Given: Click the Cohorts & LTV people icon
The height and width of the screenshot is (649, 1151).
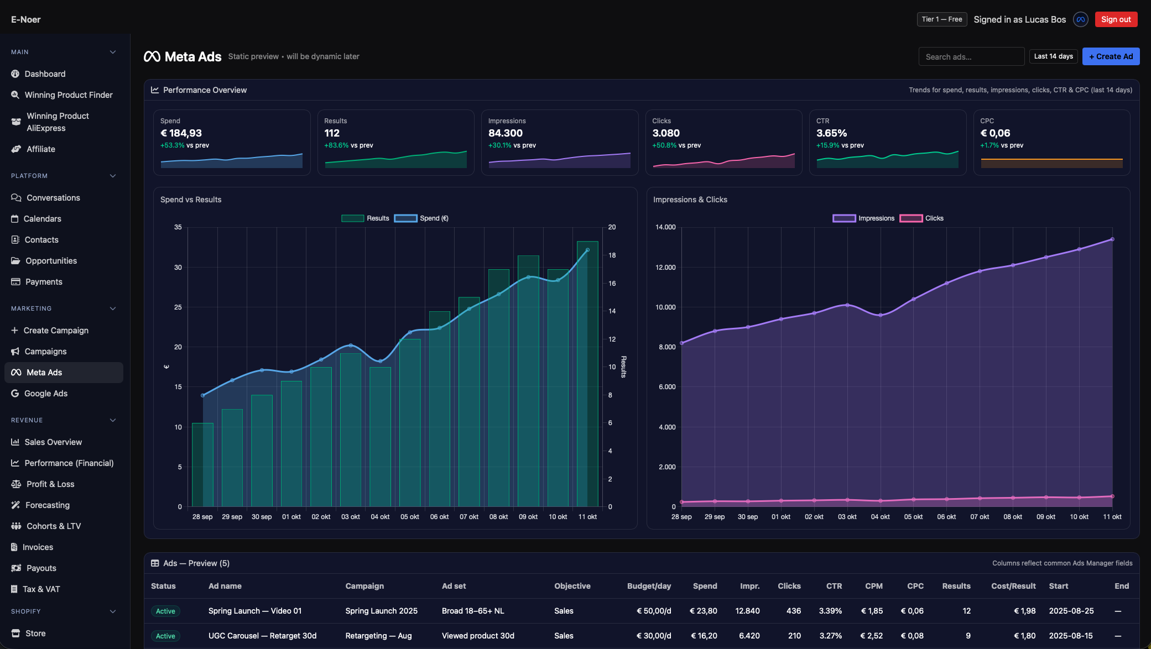Looking at the screenshot, I should point(16,526).
